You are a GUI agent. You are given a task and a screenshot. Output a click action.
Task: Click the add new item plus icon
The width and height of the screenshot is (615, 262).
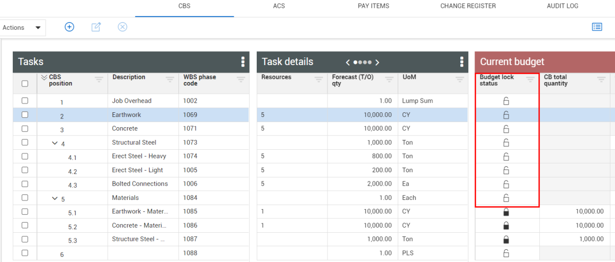tap(69, 27)
